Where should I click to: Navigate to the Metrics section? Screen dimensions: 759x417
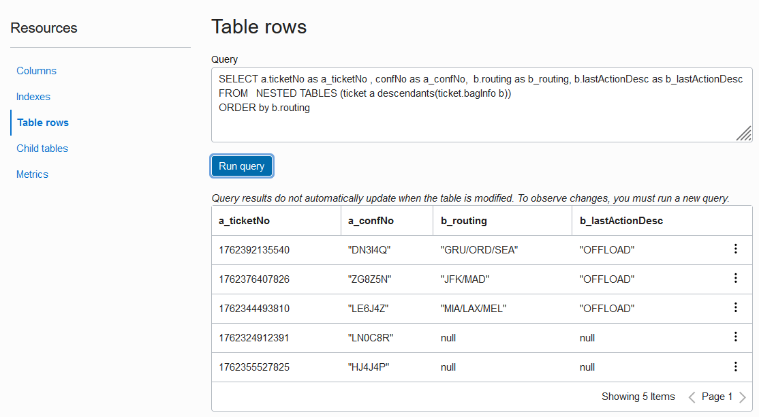pyautogui.click(x=33, y=174)
